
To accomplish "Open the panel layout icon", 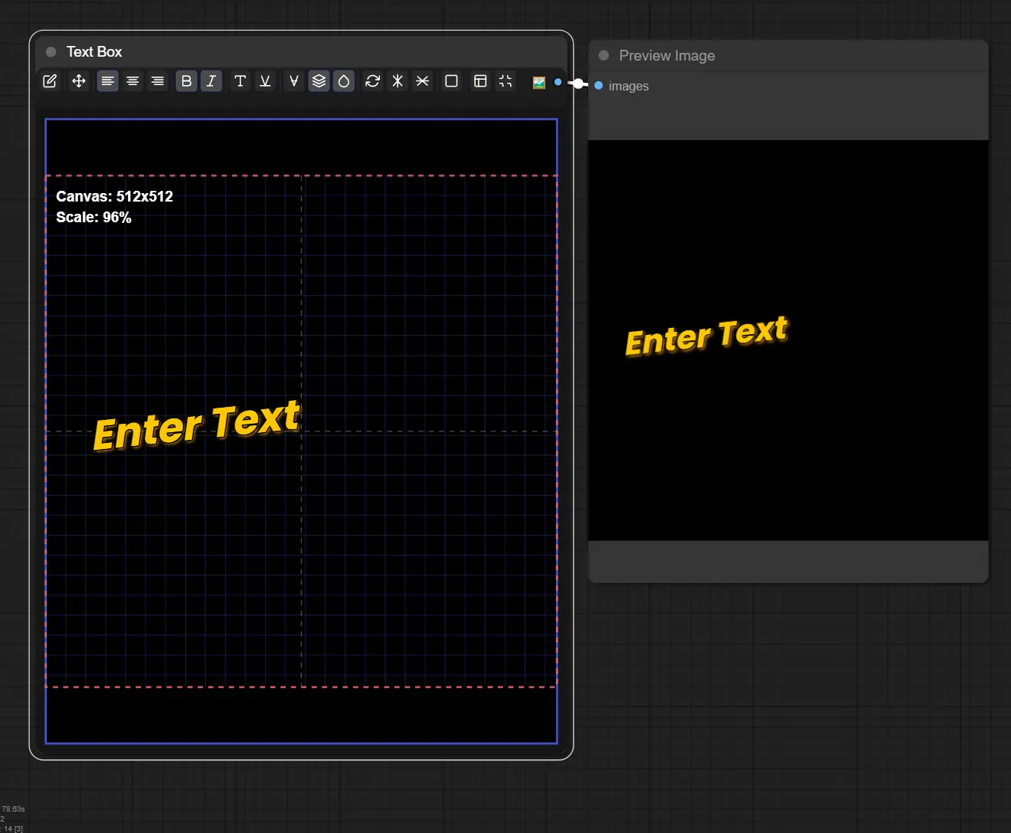I will click(x=480, y=81).
